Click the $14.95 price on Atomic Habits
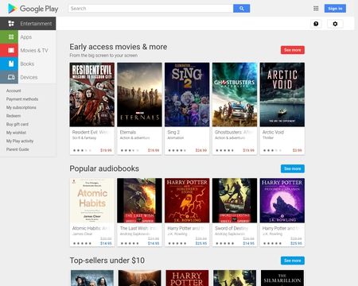The image size is (358, 286). 106,243
